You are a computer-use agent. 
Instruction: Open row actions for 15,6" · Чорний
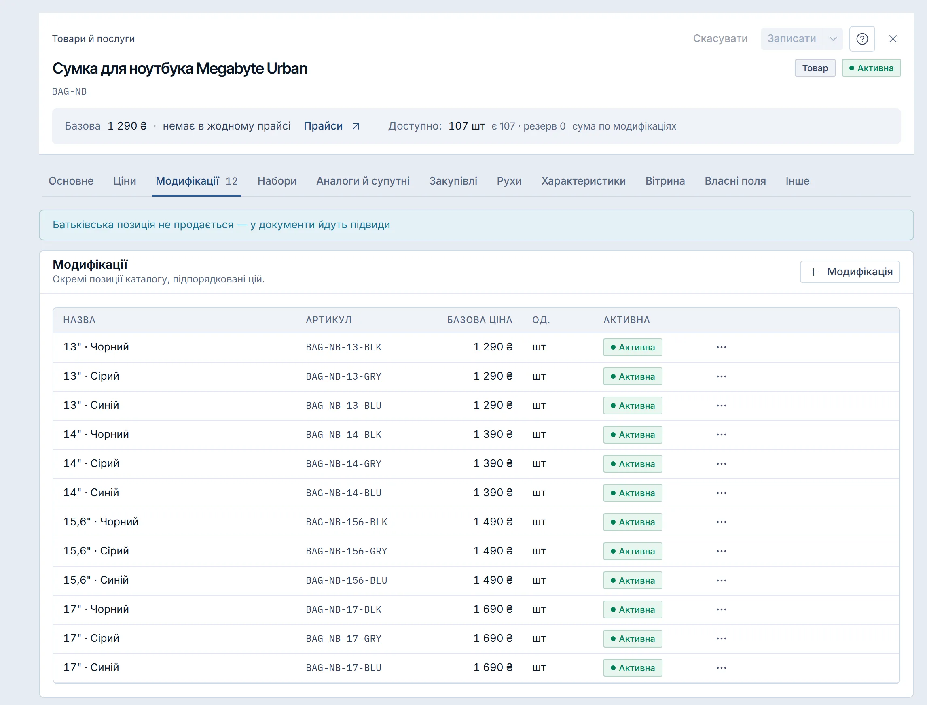pos(721,522)
